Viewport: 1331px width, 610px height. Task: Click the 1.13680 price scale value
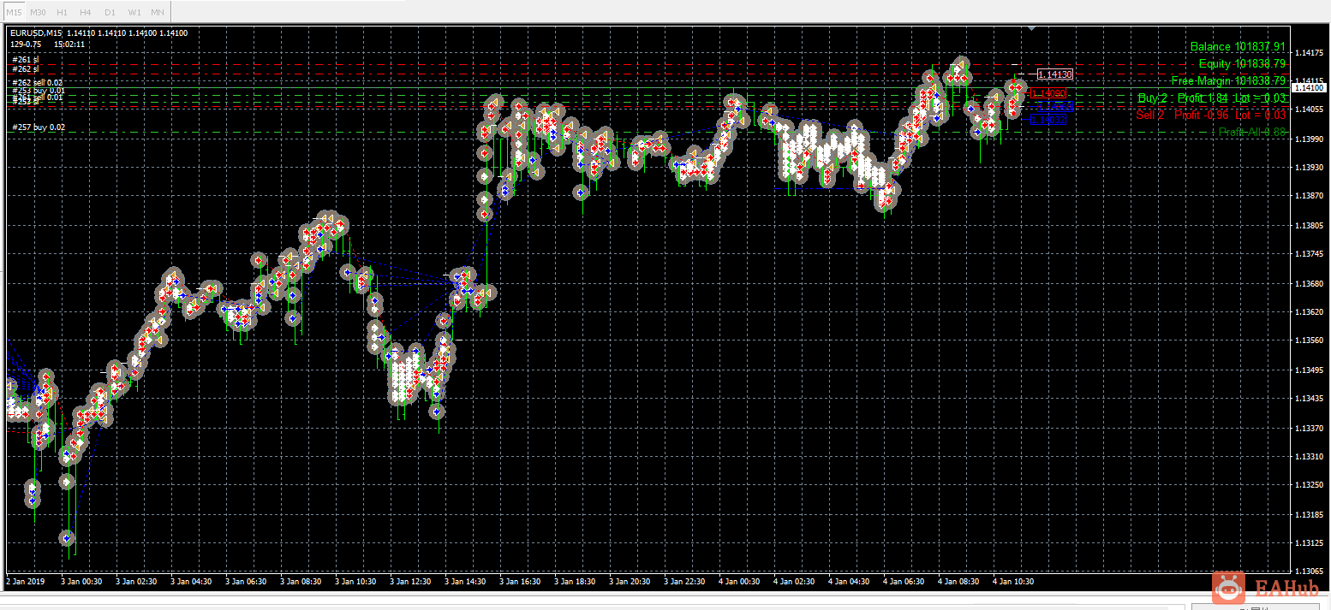coord(1309,283)
